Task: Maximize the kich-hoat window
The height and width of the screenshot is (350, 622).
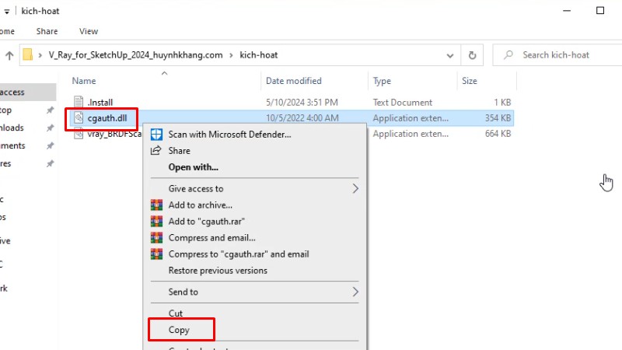Action: [600, 11]
